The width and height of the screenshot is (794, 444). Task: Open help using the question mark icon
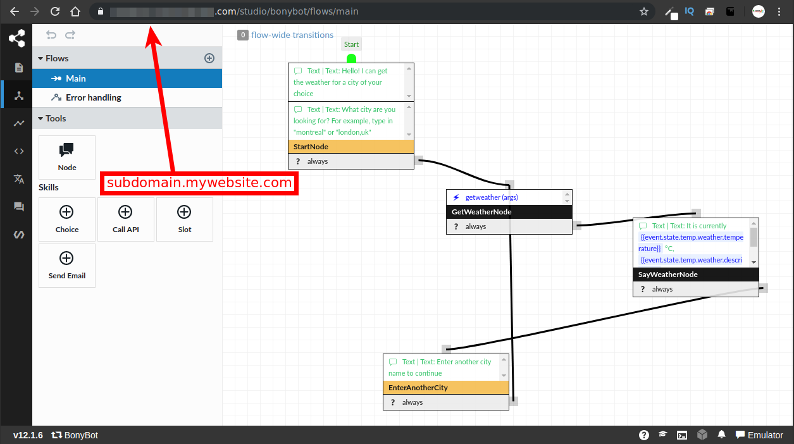point(643,435)
